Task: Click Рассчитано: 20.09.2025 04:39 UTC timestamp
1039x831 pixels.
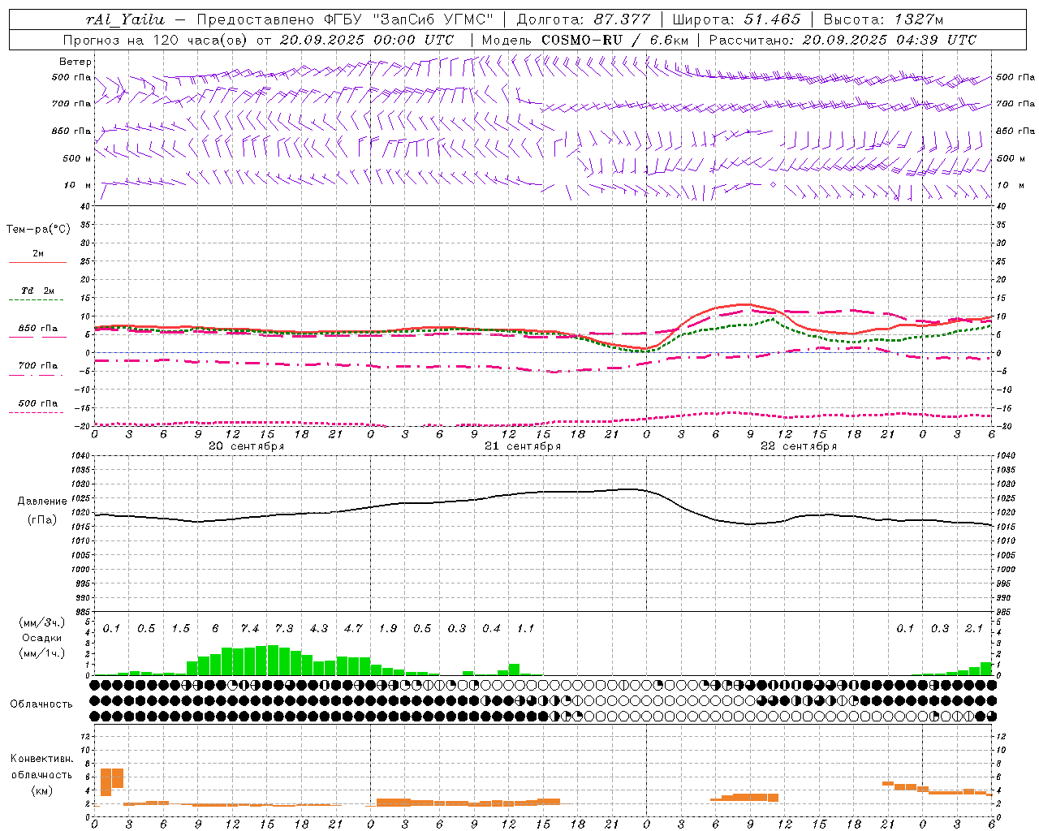Action: pyautogui.click(x=843, y=39)
